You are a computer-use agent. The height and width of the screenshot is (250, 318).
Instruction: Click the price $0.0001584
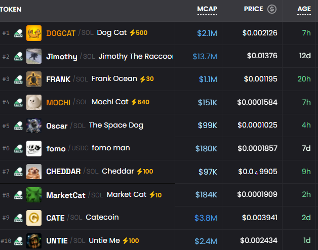pyautogui.click(x=257, y=102)
